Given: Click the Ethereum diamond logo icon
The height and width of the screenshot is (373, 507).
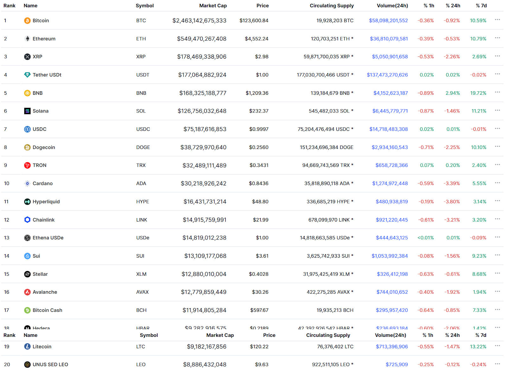Looking at the screenshot, I should coord(27,39).
